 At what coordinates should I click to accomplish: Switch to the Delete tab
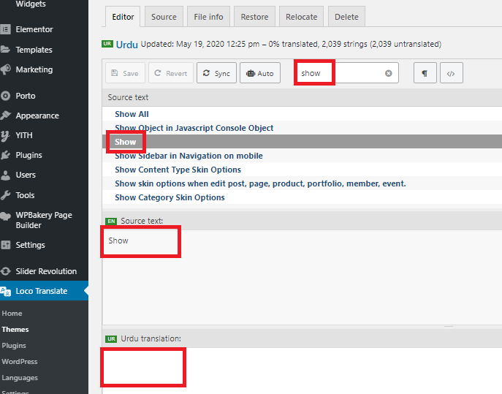coord(346,17)
